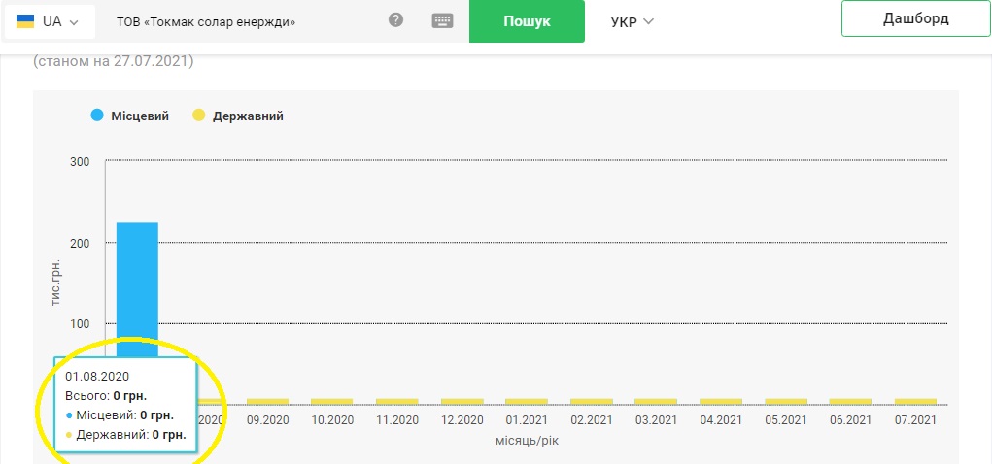Image resolution: width=992 pixels, height=464 pixels.
Task: Select the yellow bar above 09.2020
Action: pos(267,401)
